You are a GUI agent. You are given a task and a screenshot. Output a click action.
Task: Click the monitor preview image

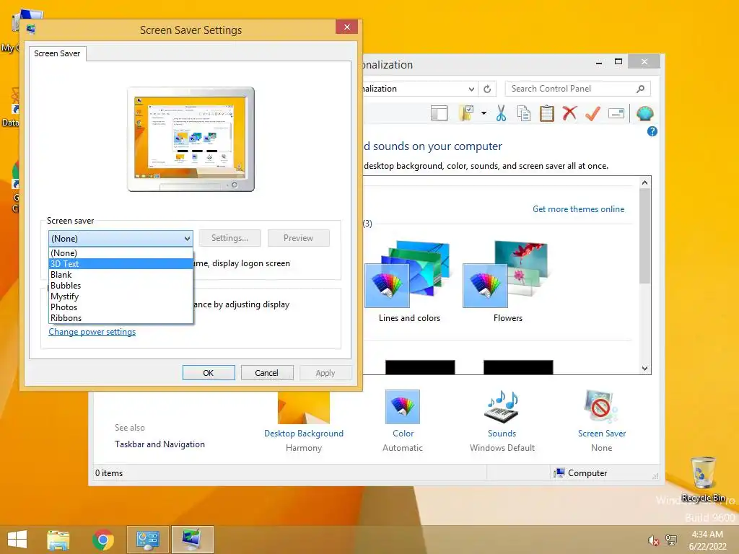tap(191, 139)
